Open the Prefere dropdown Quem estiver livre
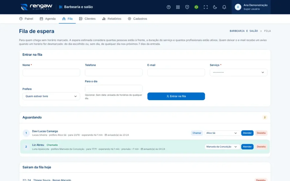 pyautogui.click(x=51, y=96)
